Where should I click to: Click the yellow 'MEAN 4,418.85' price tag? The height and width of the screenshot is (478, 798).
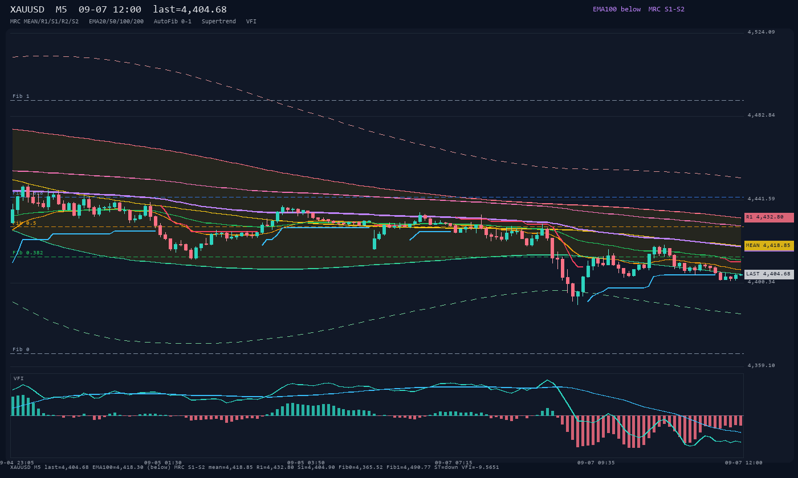pos(769,246)
